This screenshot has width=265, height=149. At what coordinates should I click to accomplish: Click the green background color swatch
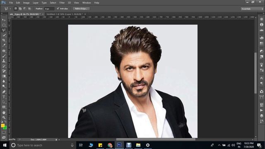pos(5,128)
